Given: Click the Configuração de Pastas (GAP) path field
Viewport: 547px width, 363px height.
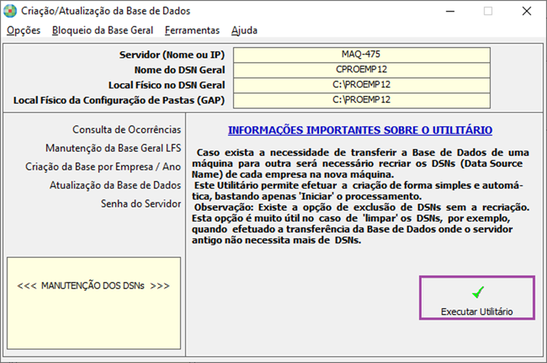Looking at the screenshot, I should click(361, 100).
